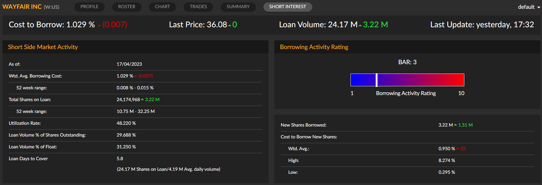This screenshot has height=185, width=542.
Task: Click Loan Volume % of Shares Outstanding value 29.688 %
Action: (x=126, y=135)
